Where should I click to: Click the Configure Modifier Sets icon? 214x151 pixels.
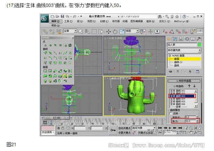point(198,72)
